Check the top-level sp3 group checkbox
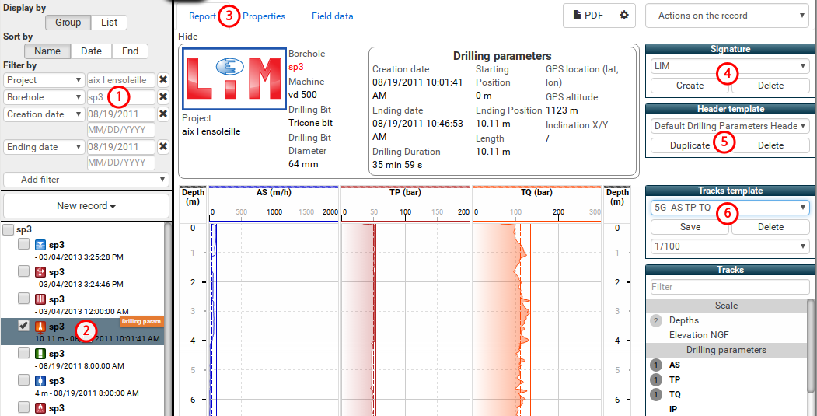The width and height of the screenshot is (817, 416). coord(8,231)
